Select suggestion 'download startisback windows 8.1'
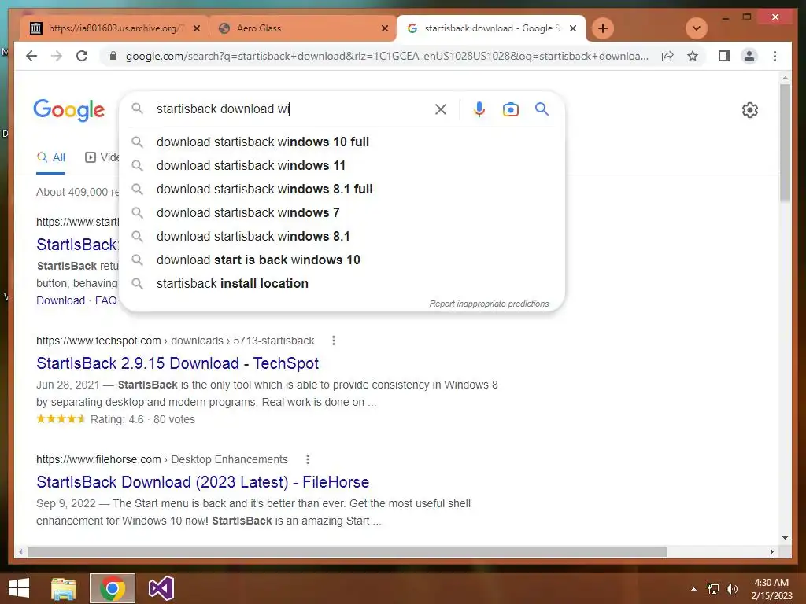This screenshot has height=604, width=806. point(342,236)
